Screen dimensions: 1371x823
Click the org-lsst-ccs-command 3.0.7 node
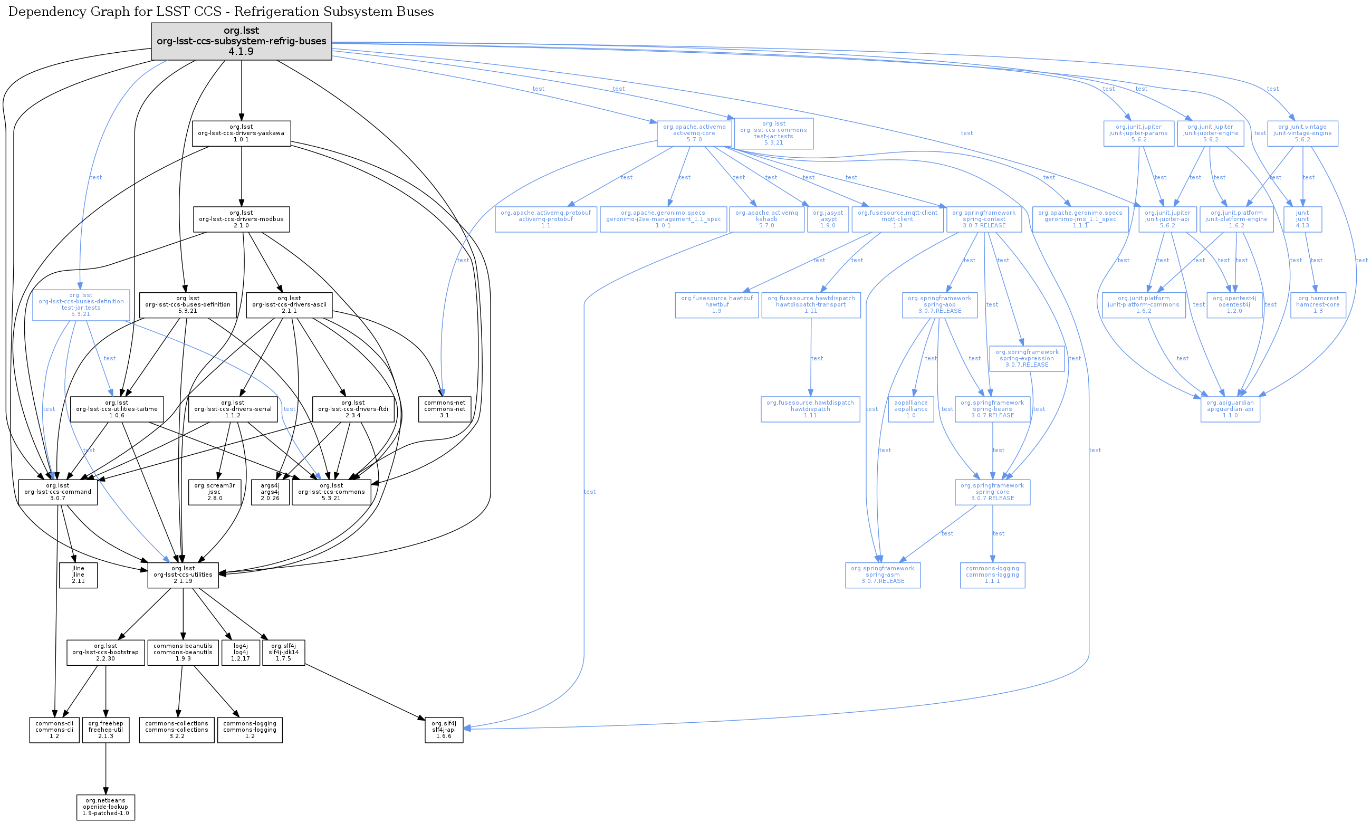pos(57,491)
